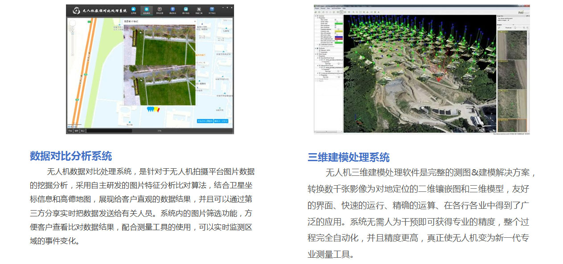Click the 三维建模处理系统 heading

click(x=349, y=157)
